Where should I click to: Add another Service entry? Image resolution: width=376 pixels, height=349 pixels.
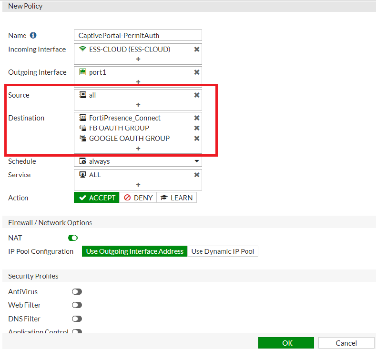pyautogui.click(x=138, y=185)
